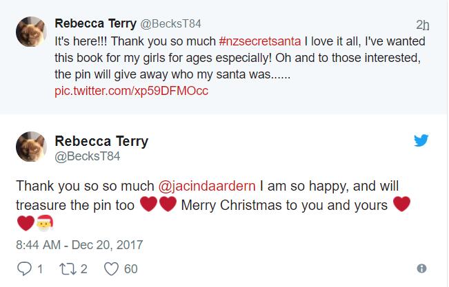Click the 2h timestamp on the quoted tweet

(423, 24)
